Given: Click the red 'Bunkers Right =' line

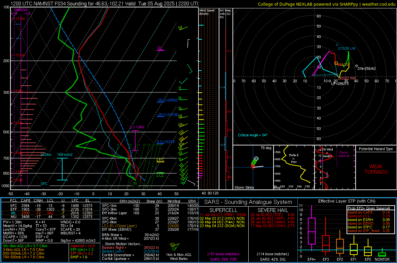Looking at the screenshot, I should point(131,248).
